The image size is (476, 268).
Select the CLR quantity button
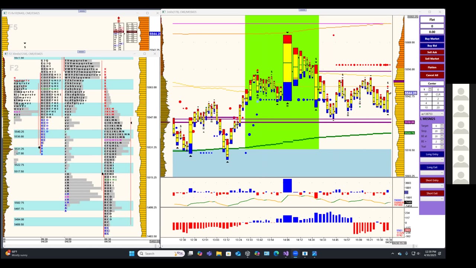point(438,95)
